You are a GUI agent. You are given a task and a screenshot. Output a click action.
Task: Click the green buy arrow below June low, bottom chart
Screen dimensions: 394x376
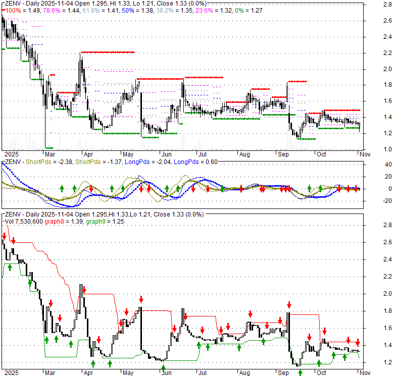(x=163, y=368)
